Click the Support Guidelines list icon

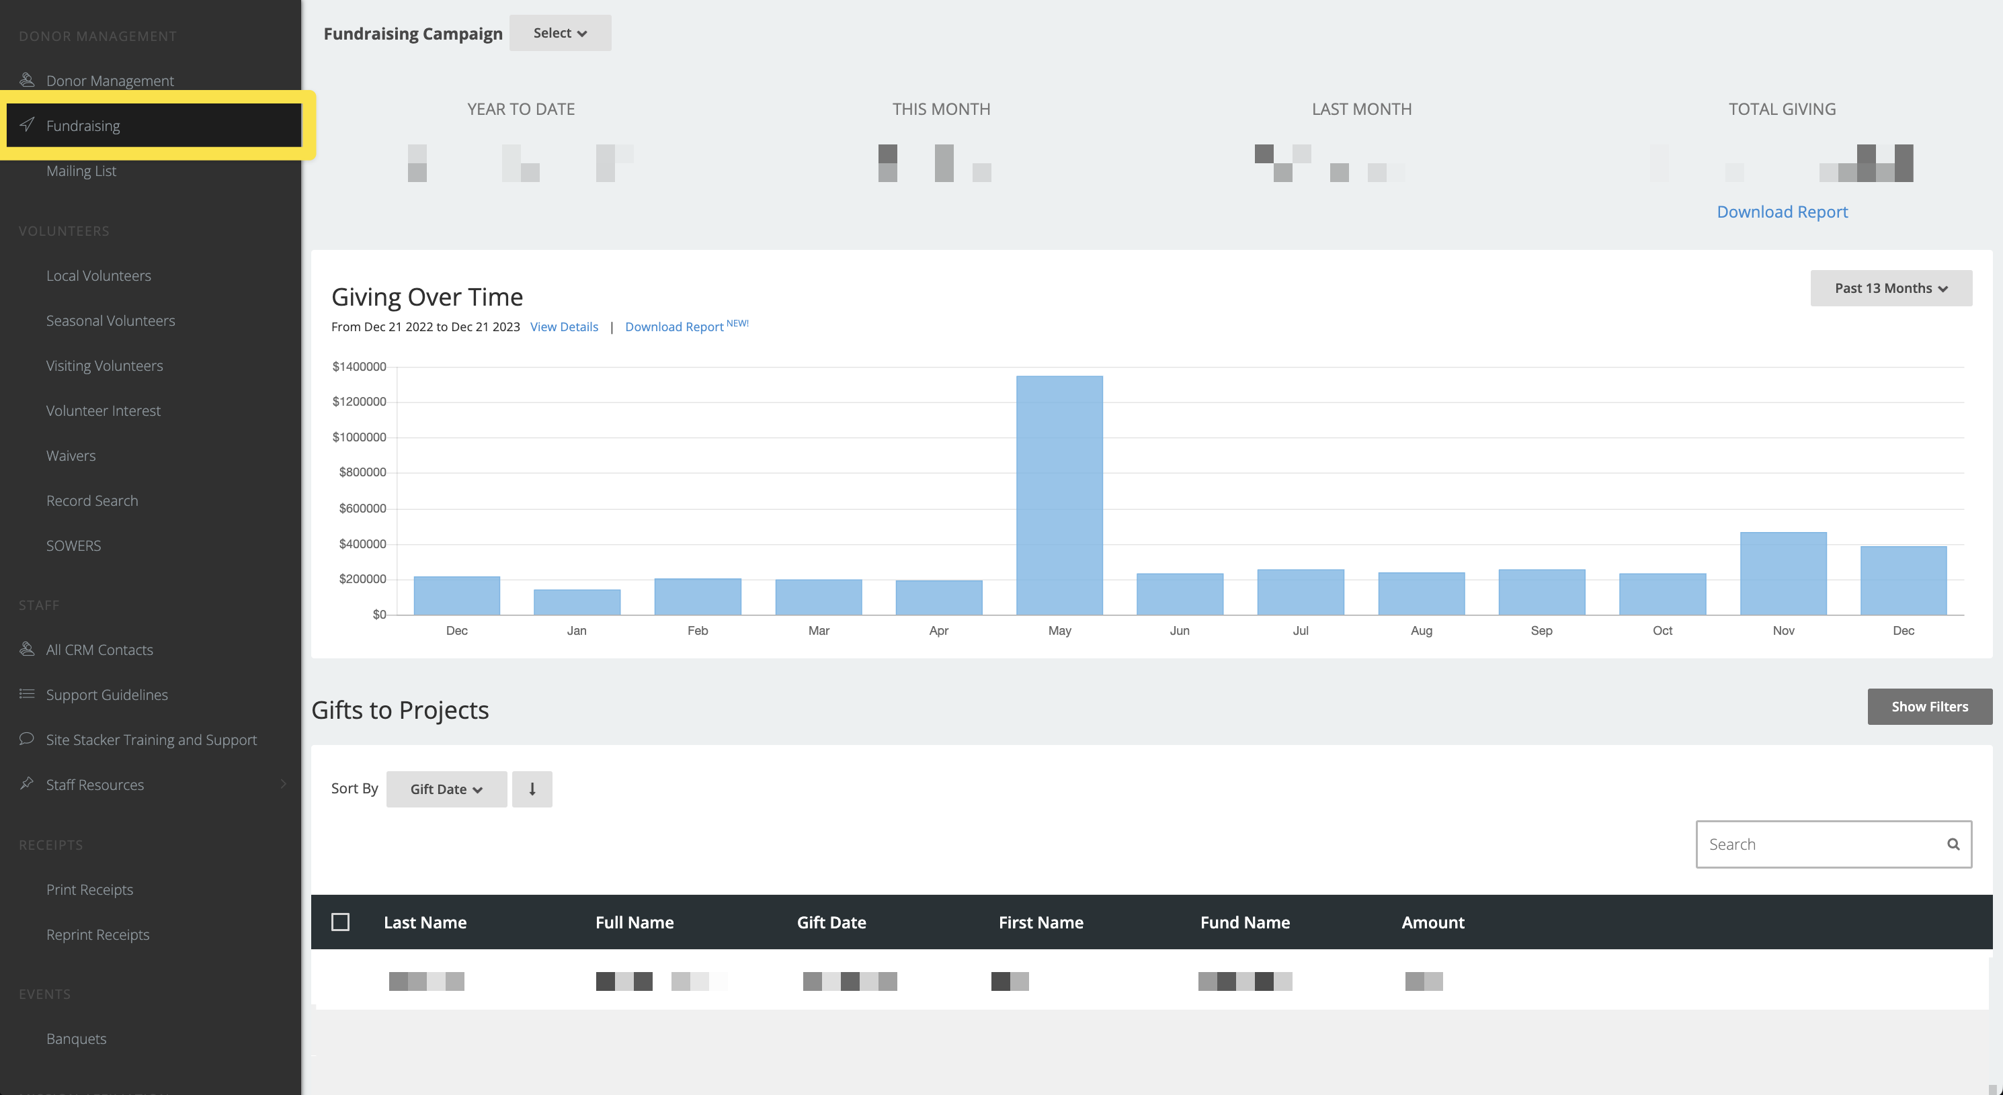(27, 694)
